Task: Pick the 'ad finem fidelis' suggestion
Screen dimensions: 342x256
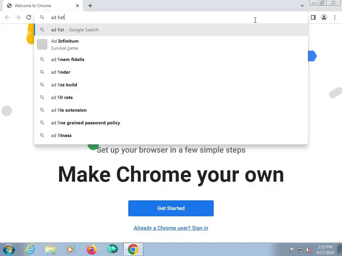Action: point(171,59)
